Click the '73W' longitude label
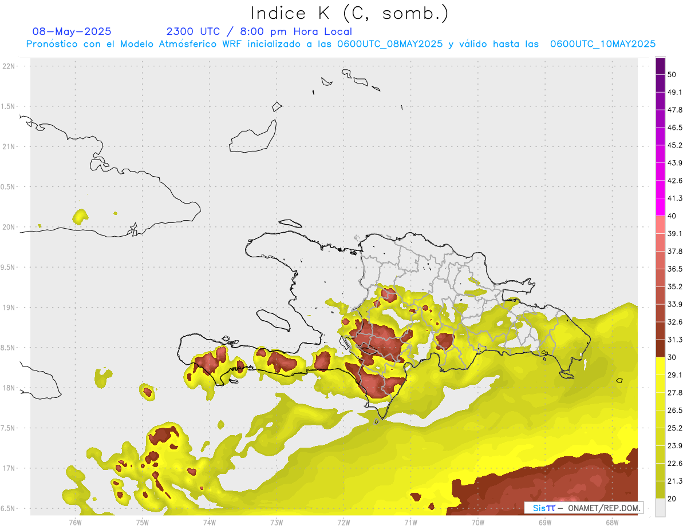The height and width of the screenshot is (530, 687). click(x=277, y=522)
